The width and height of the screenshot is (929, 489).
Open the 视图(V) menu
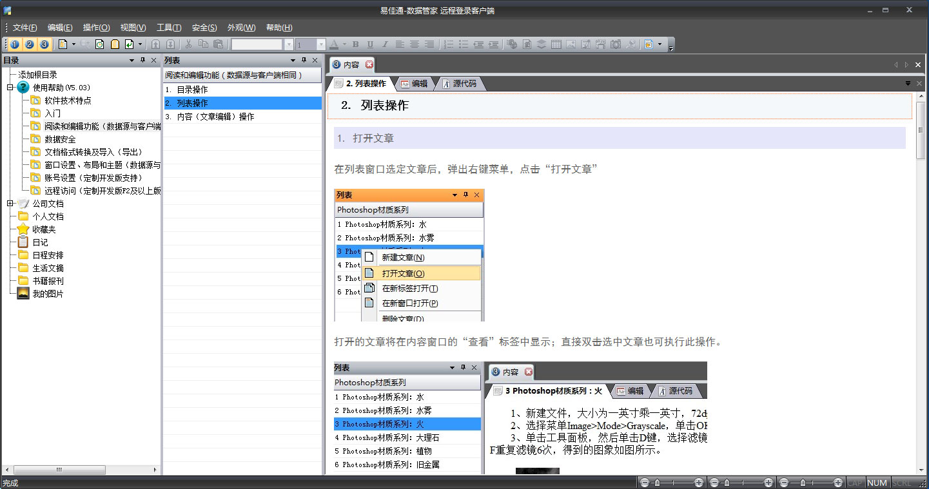(133, 28)
